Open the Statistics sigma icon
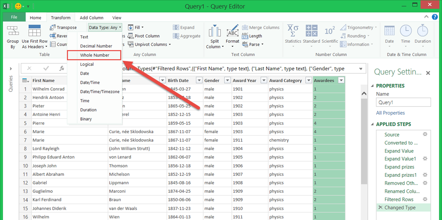 pos(293,31)
